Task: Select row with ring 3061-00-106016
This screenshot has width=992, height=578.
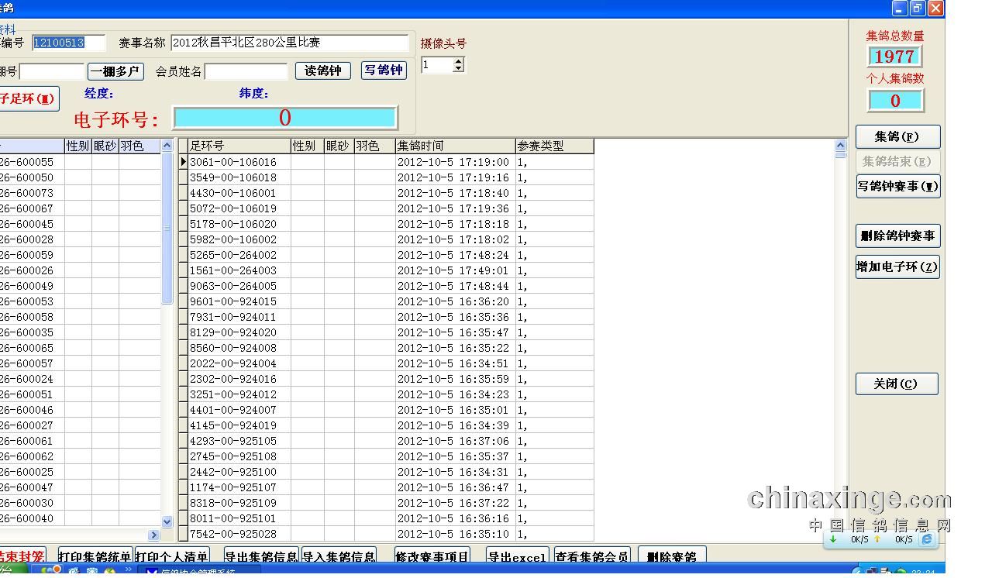Action: coord(233,162)
